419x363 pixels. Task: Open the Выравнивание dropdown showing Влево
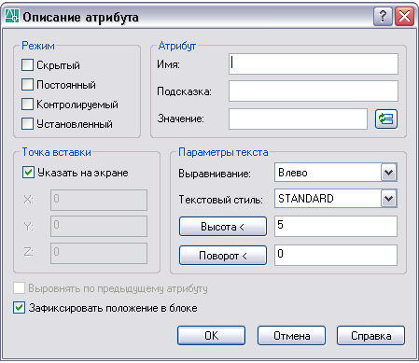click(336, 173)
